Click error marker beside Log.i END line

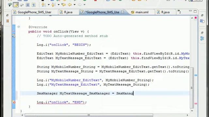[x=14, y=102]
